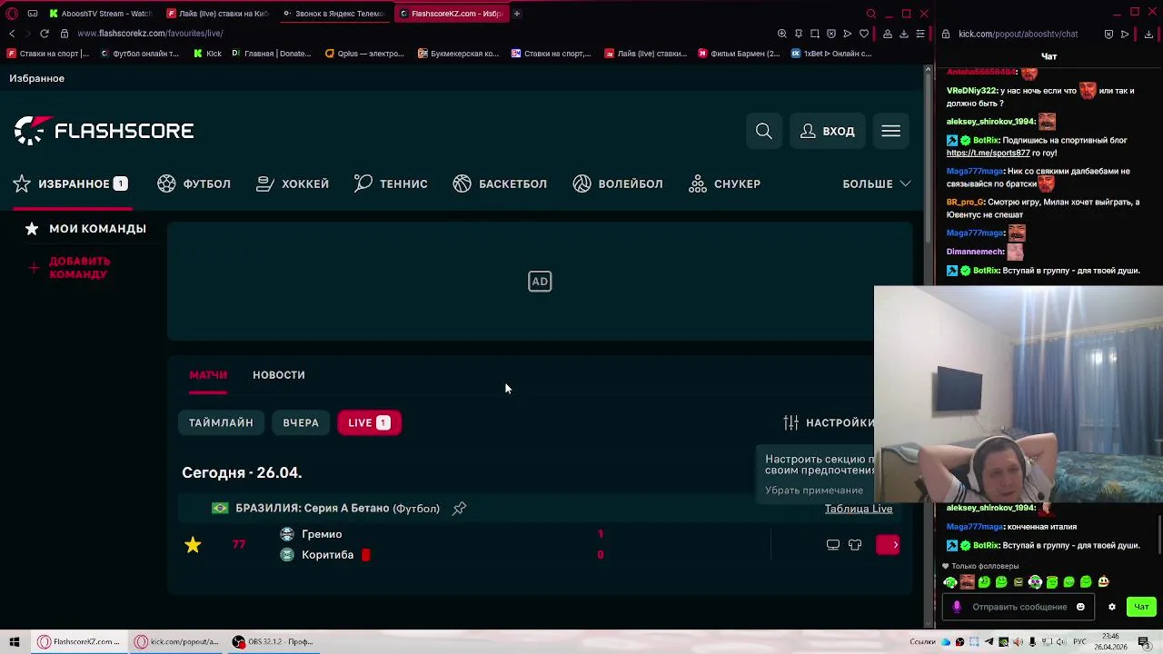Open t.me/sports877 link in chat
This screenshot has width=1163, height=654.
[x=988, y=154]
